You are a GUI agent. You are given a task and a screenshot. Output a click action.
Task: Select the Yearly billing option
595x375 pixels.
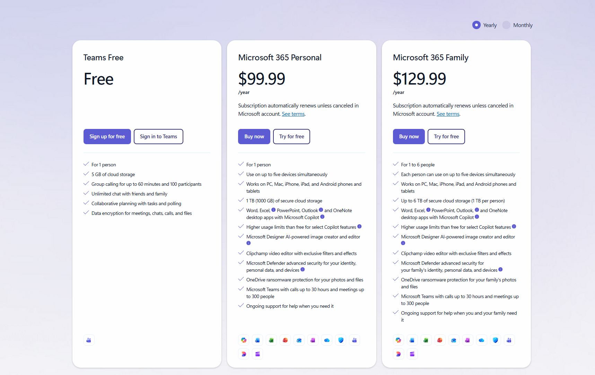tap(476, 25)
